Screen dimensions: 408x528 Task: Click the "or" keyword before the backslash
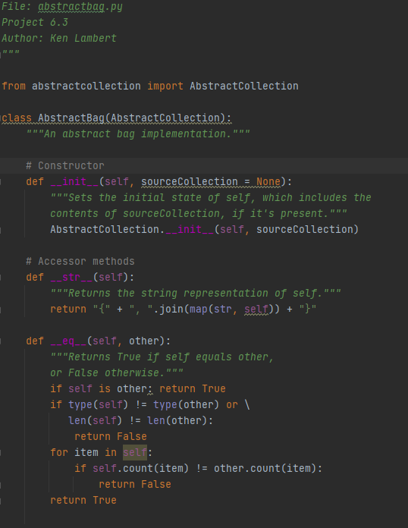(x=232, y=405)
